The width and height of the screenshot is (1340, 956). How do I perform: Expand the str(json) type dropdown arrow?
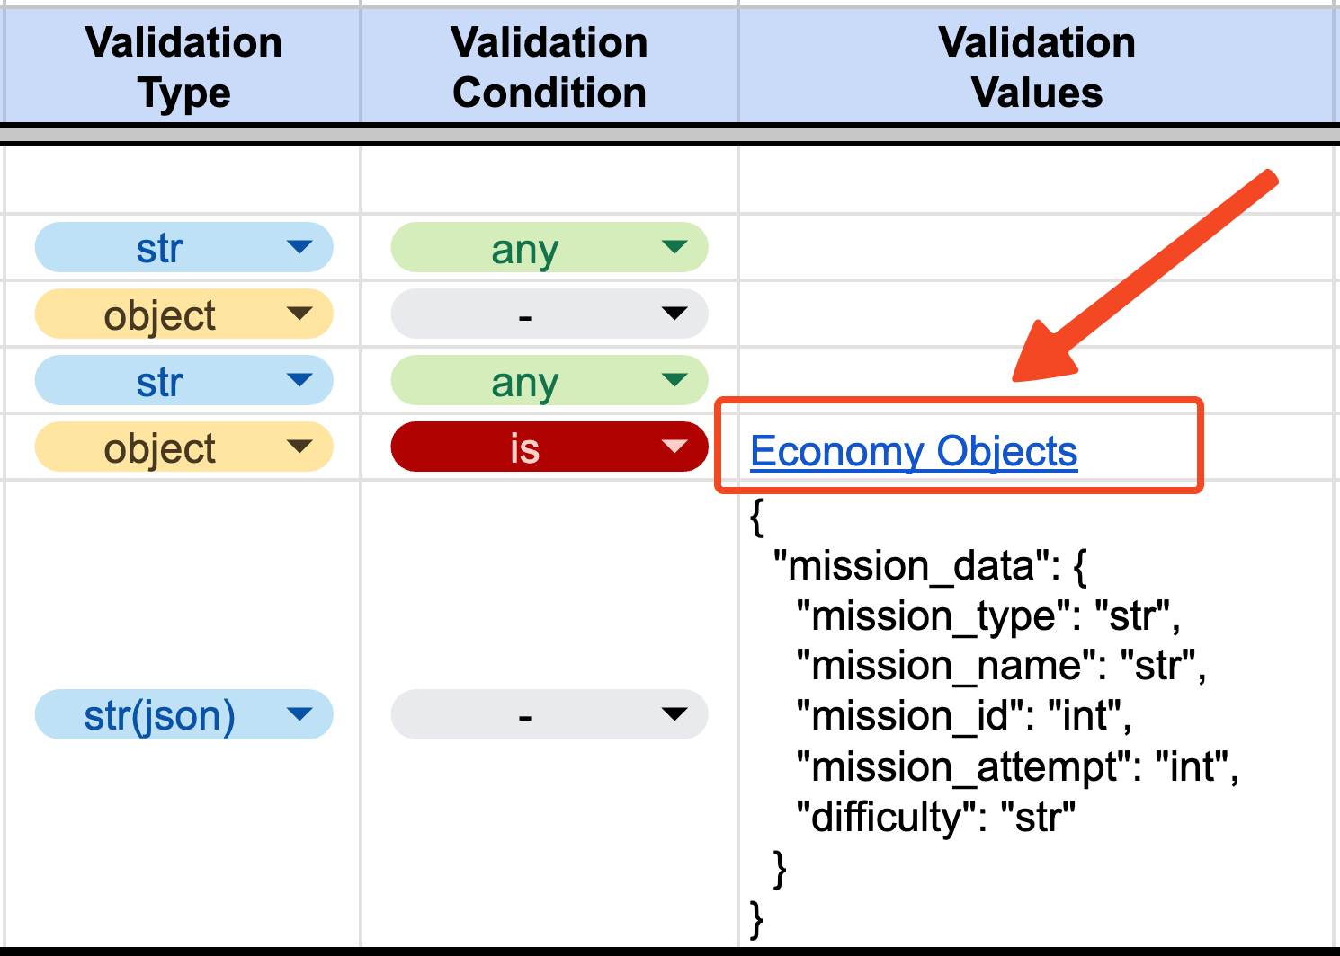tap(299, 714)
